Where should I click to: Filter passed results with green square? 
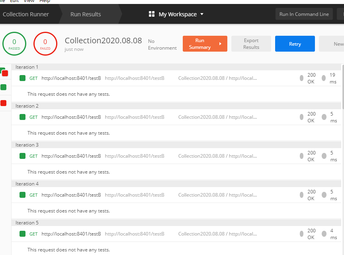[3, 87]
